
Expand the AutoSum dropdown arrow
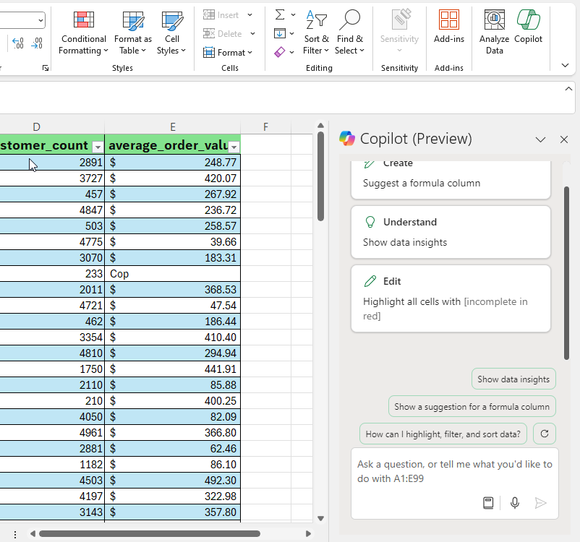tap(293, 14)
